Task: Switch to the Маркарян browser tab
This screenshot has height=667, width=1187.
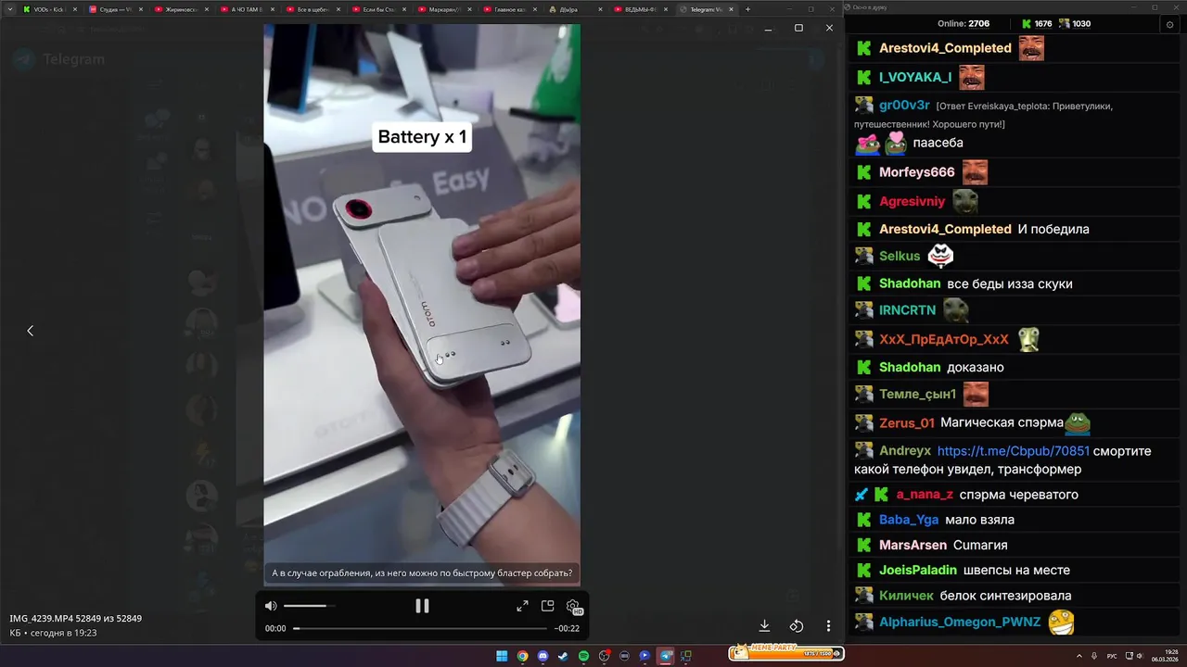Action: point(443,9)
